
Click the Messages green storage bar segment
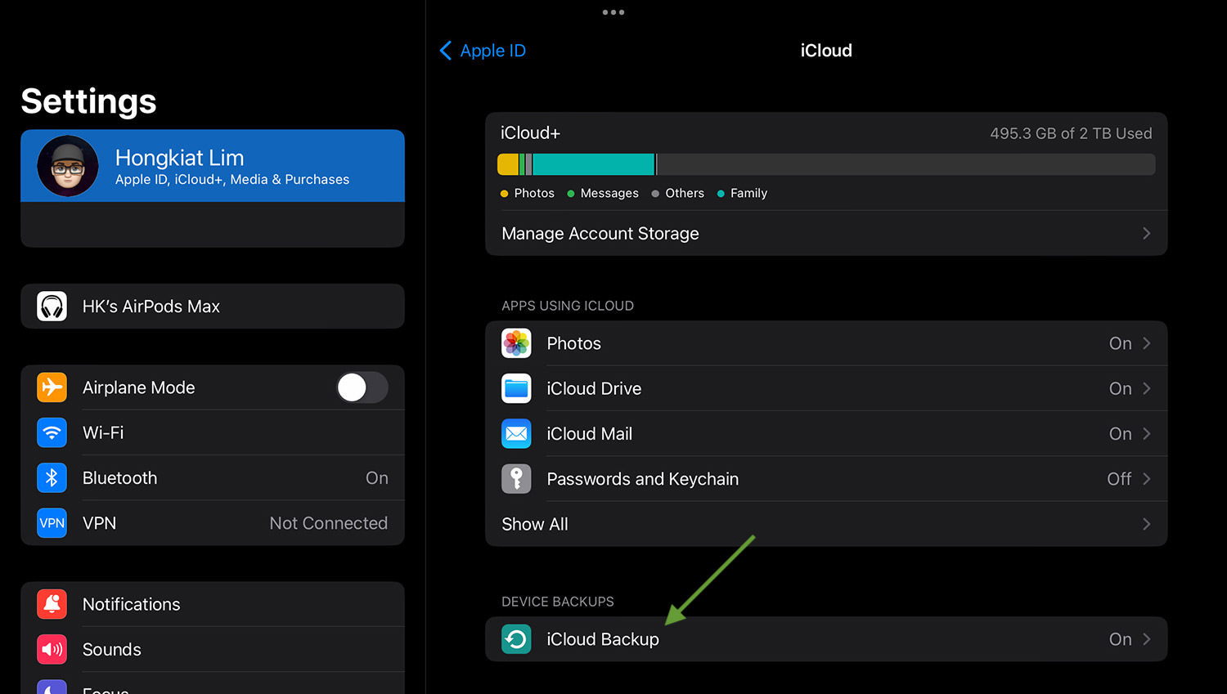(522, 164)
